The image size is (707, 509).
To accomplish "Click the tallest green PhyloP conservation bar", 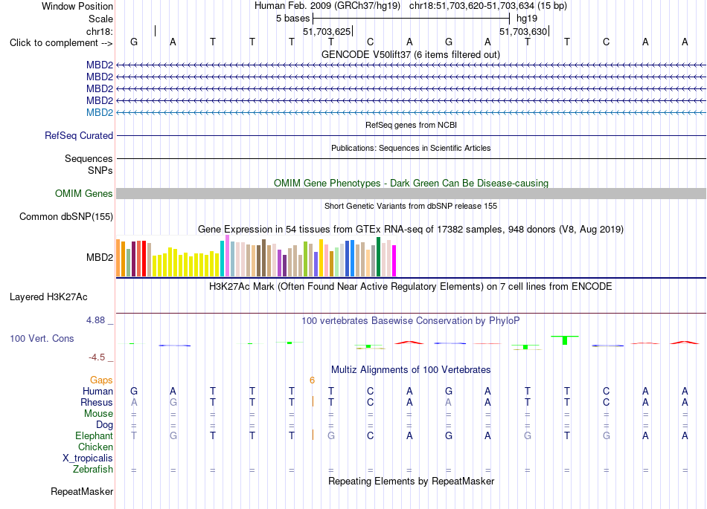I will (565, 340).
